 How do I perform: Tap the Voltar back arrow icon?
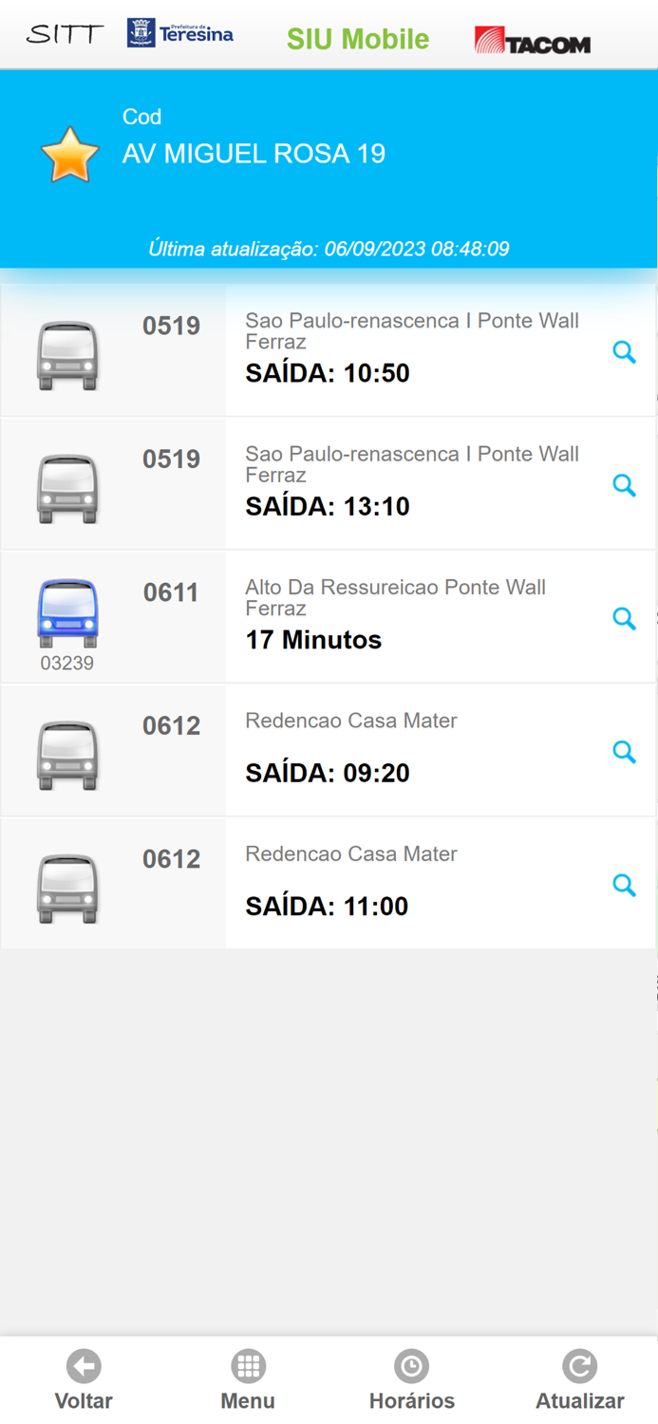(84, 1365)
